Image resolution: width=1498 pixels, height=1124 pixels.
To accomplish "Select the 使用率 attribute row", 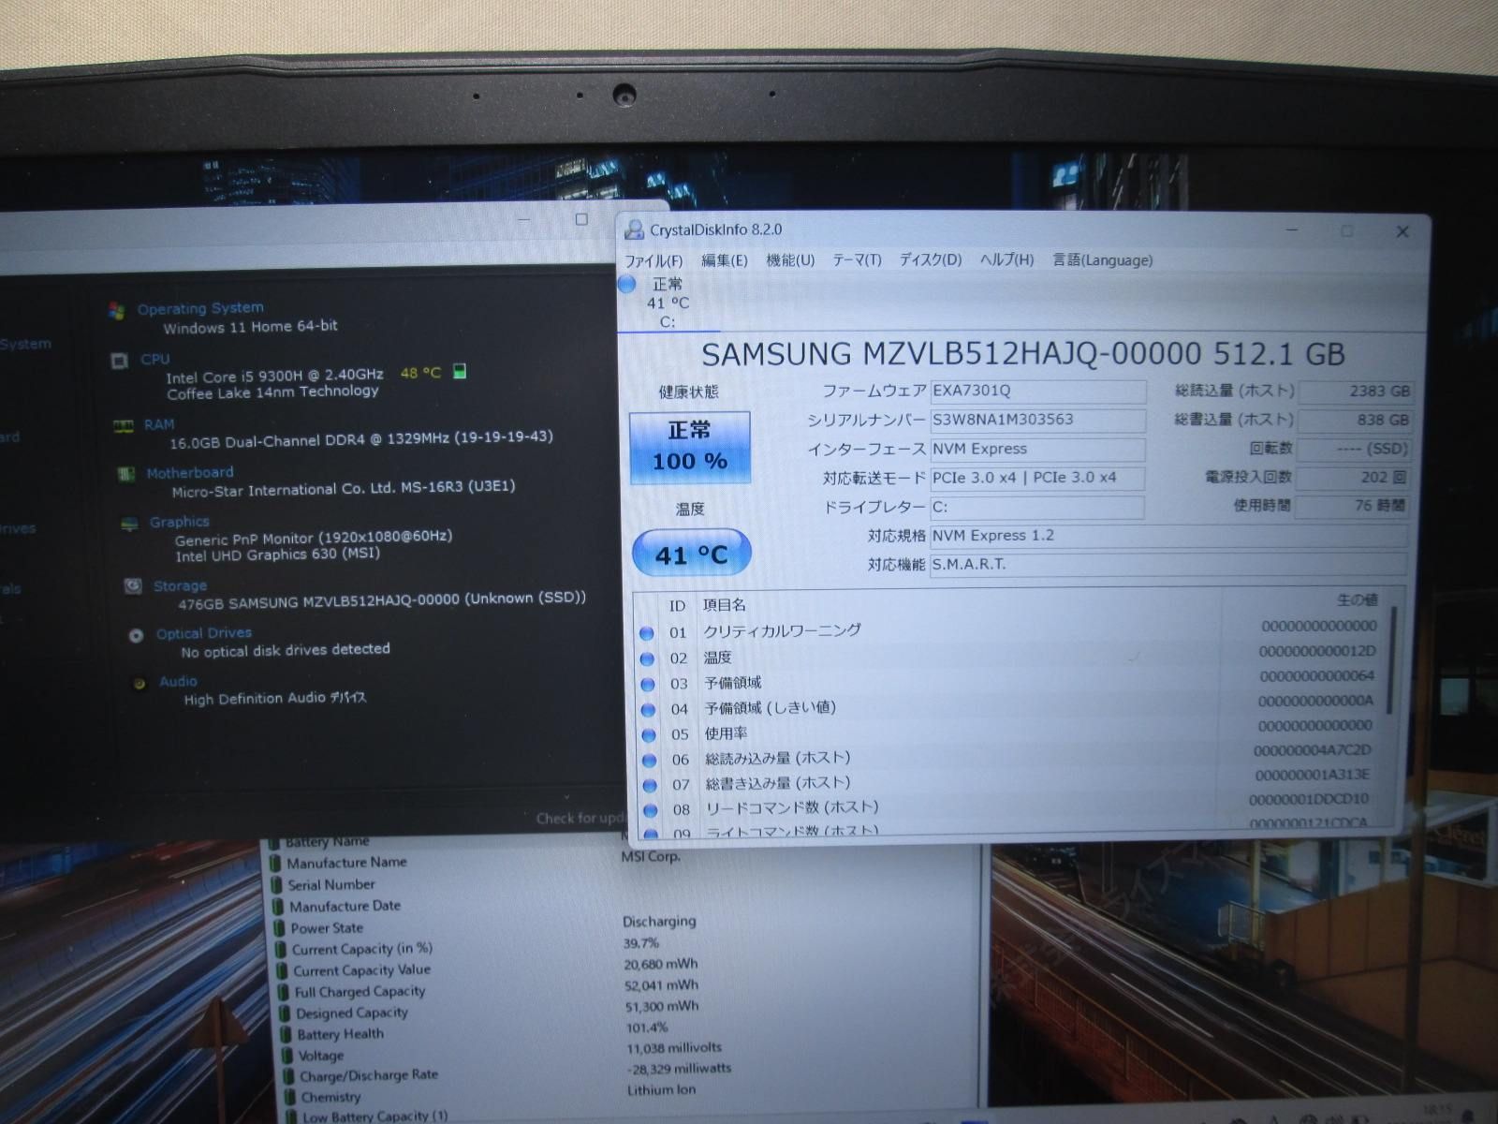I will tap(1011, 732).
